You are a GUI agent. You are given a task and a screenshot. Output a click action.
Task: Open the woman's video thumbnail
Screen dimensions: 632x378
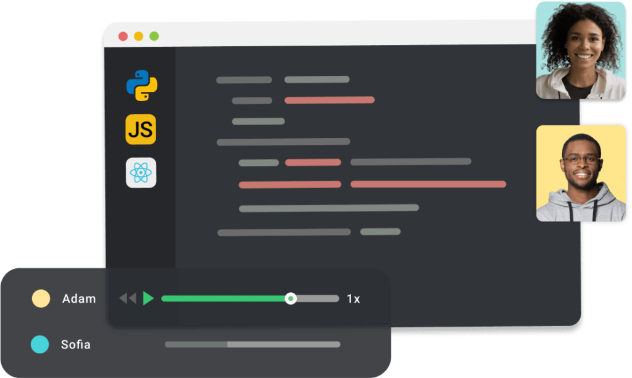pyautogui.click(x=581, y=51)
